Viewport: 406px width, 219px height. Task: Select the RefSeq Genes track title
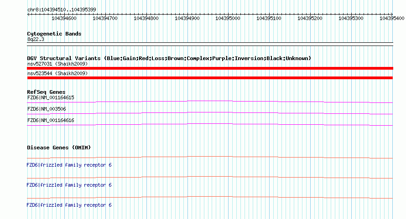[x=46, y=92]
